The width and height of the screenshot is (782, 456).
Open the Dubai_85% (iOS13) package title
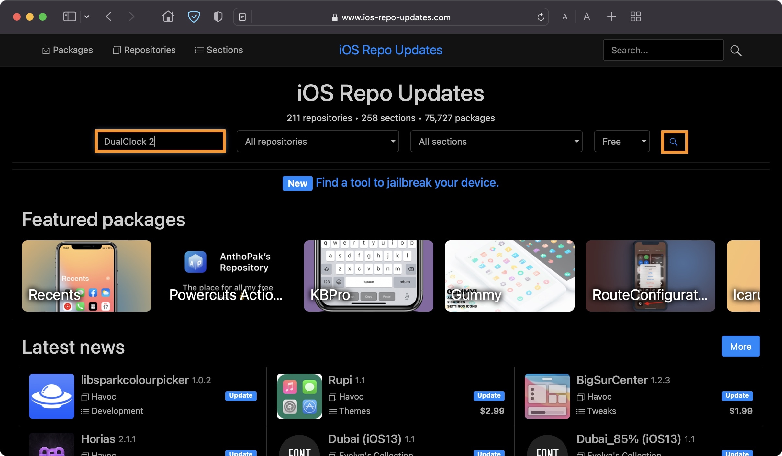(629, 439)
